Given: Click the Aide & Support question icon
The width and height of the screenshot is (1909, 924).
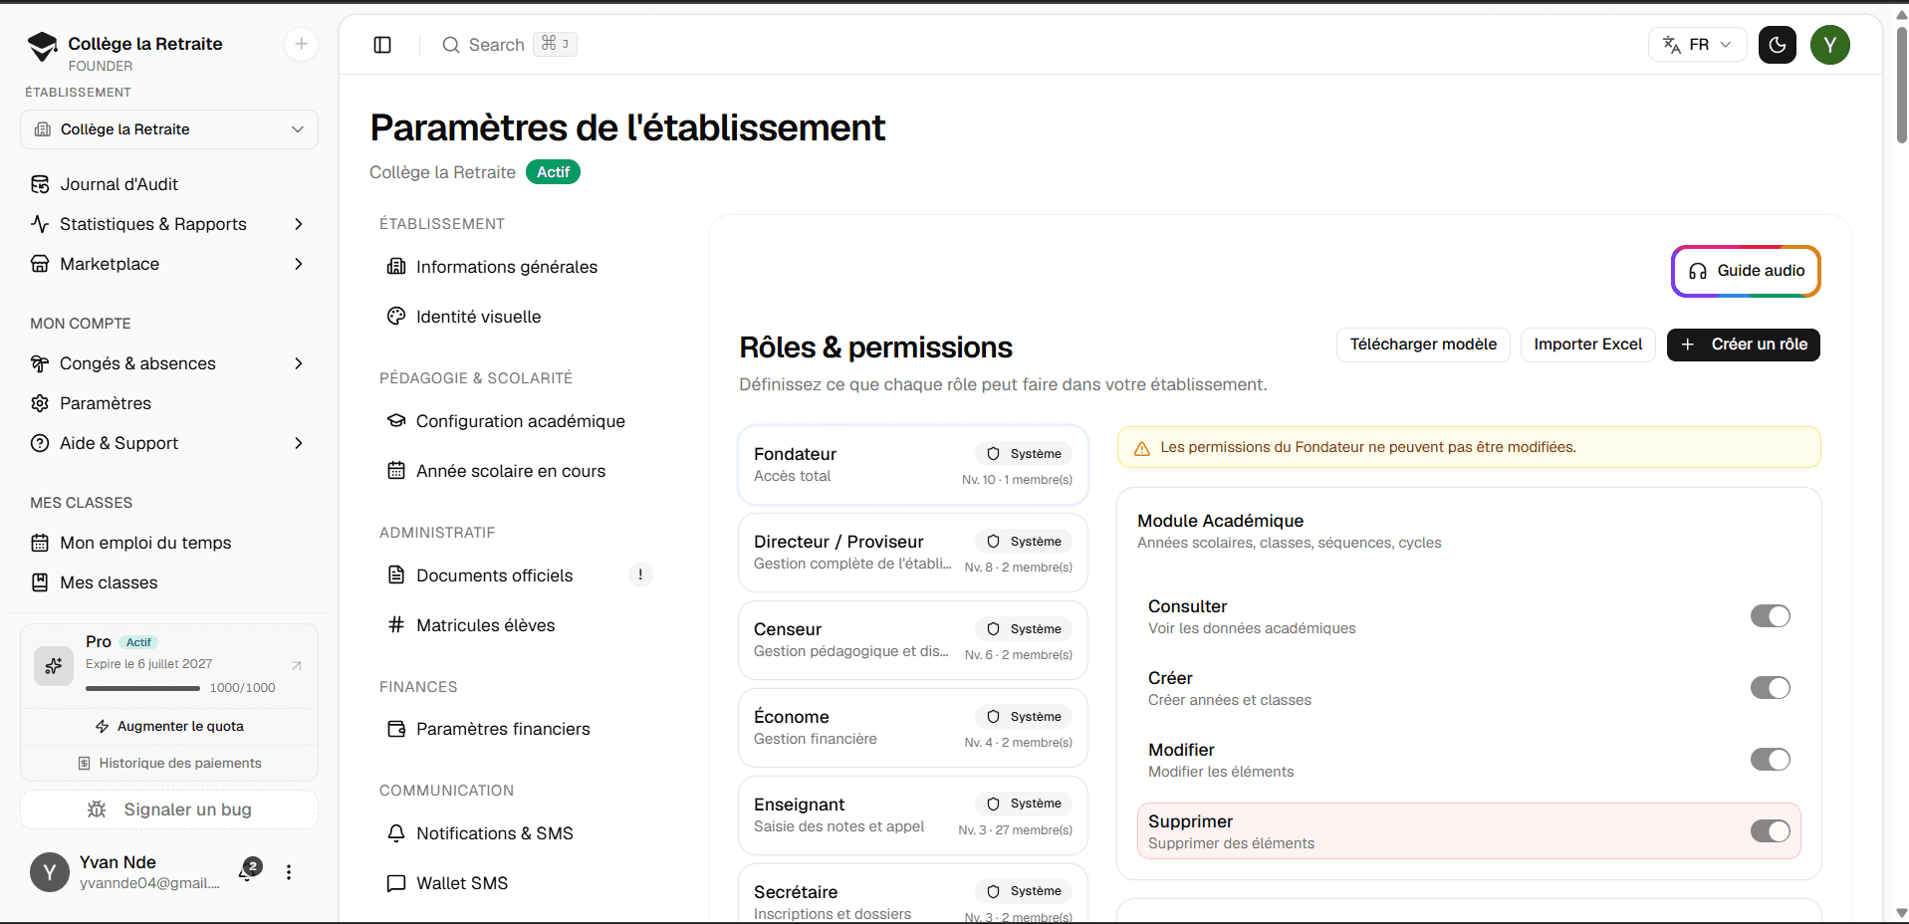Looking at the screenshot, I should (x=40, y=443).
